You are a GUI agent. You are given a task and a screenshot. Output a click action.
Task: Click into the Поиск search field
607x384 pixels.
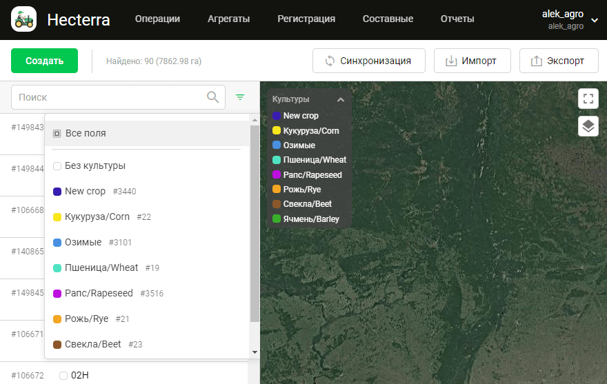coord(110,97)
